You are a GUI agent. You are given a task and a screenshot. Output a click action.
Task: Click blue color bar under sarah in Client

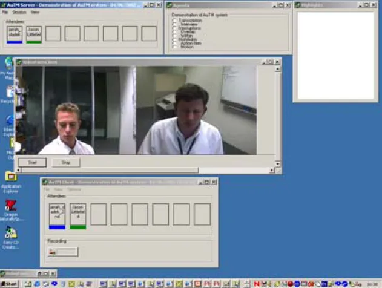click(57, 227)
